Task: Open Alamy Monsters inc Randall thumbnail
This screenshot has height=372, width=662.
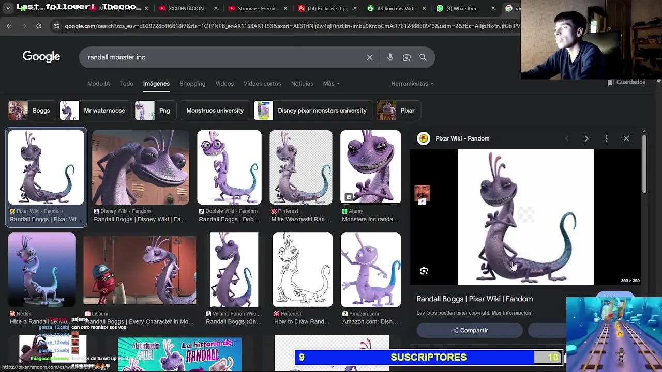Action: click(370, 167)
